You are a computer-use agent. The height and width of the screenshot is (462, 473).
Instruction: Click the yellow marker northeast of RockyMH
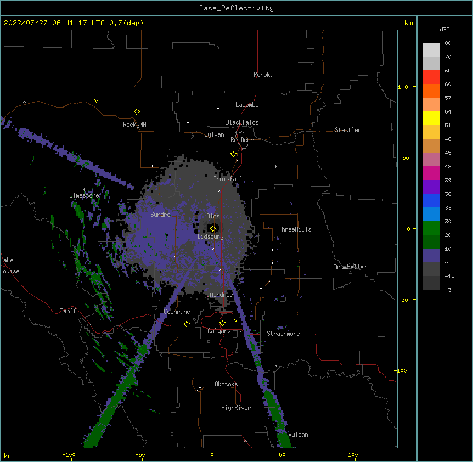pyautogui.click(x=137, y=111)
